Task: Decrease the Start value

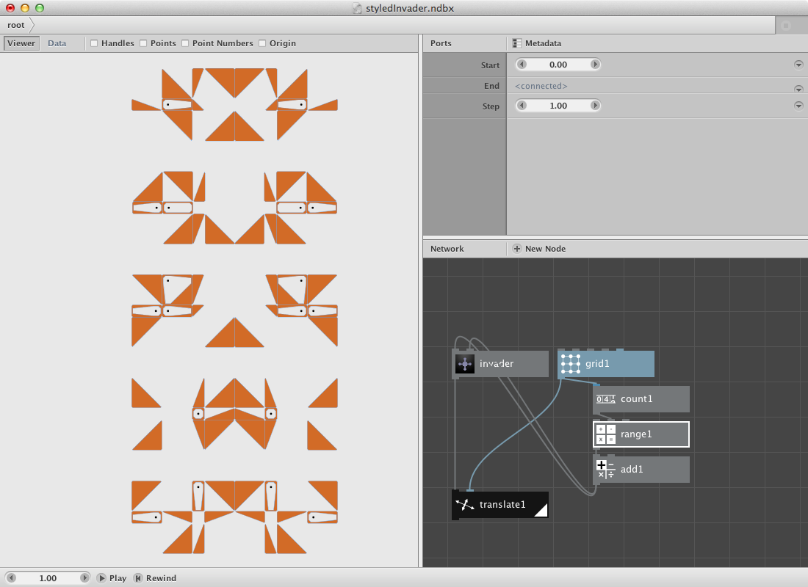Action: pyautogui.click(x=522, y=65)
